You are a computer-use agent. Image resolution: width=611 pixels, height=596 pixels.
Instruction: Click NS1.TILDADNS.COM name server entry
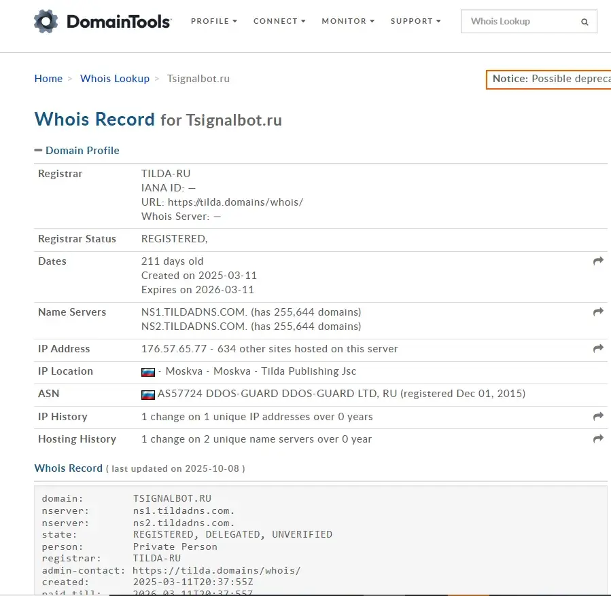pyautogui.click(x=251, y=312)
